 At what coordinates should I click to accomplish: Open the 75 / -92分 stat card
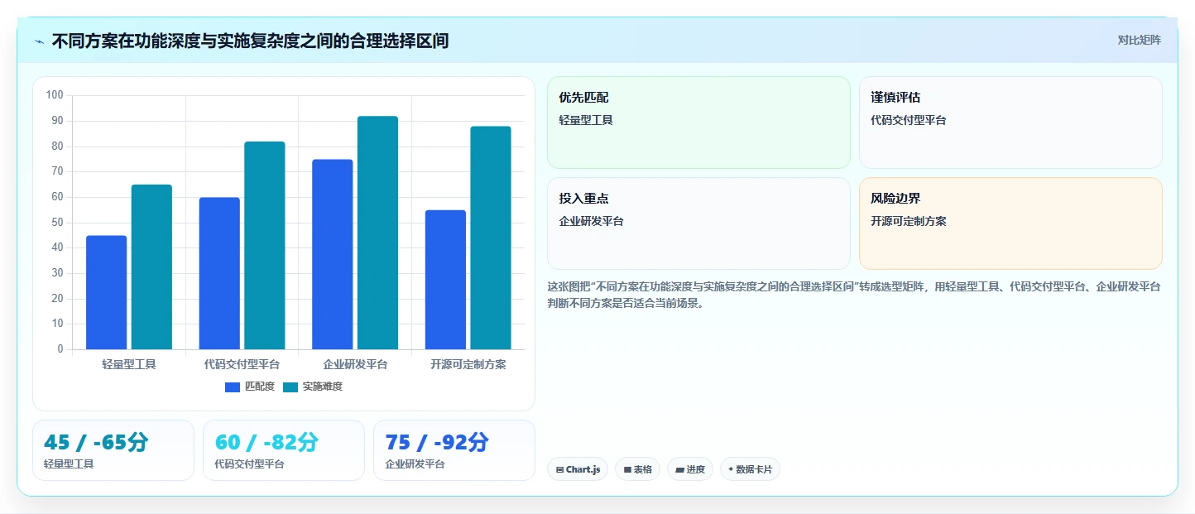pos(454,450)
